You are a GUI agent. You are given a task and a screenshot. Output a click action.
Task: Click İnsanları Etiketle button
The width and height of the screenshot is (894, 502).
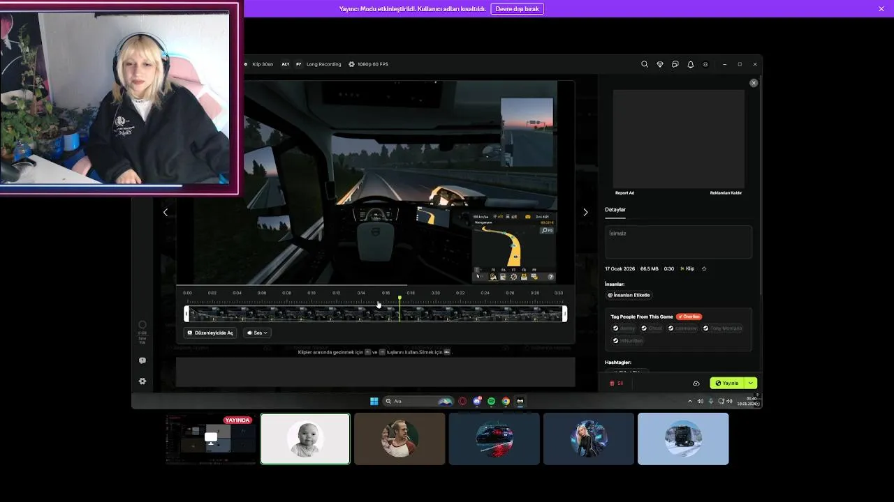coord(629,295)
